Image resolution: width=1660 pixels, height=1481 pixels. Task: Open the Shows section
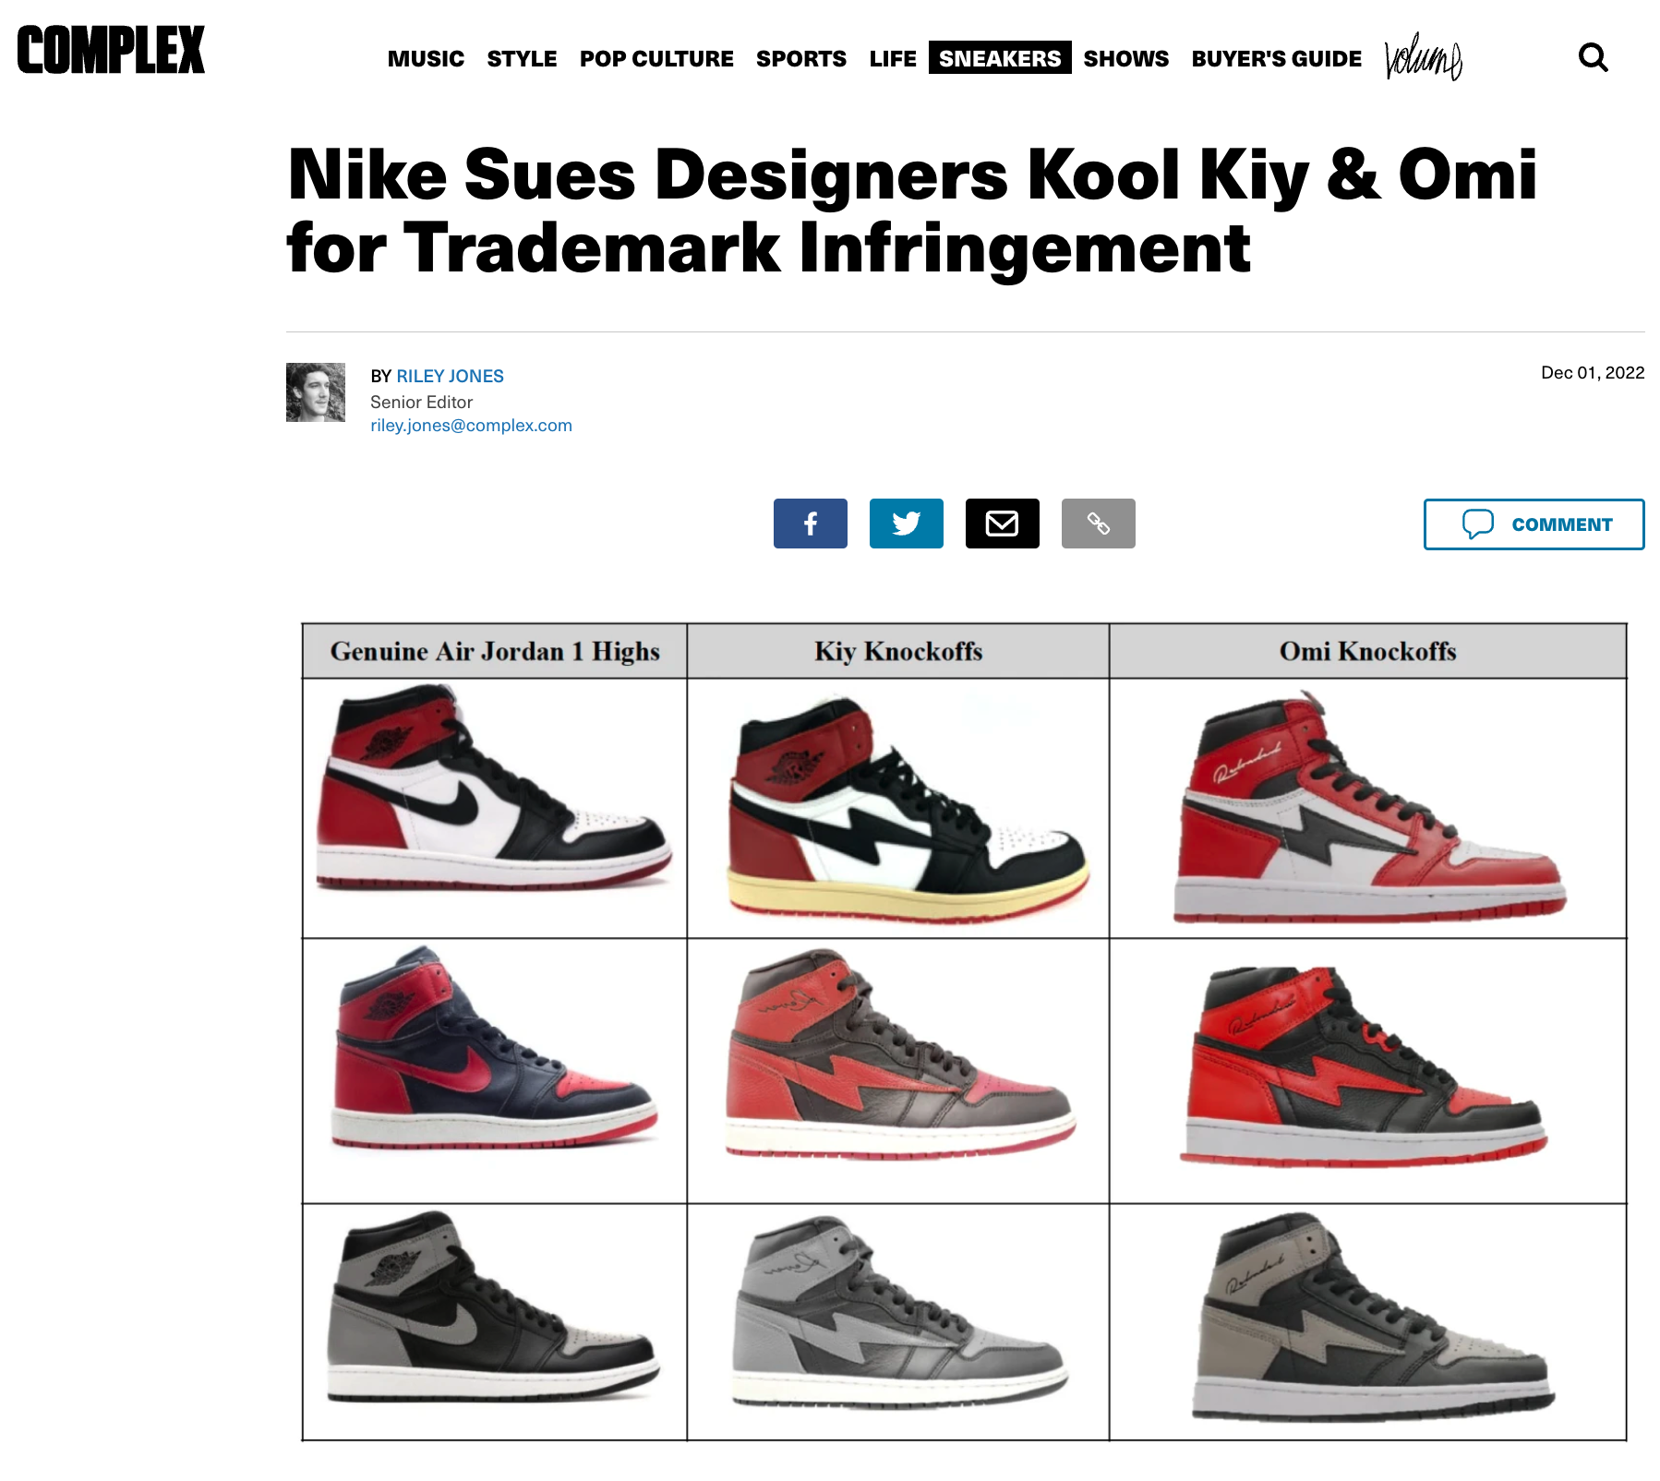1125,58
